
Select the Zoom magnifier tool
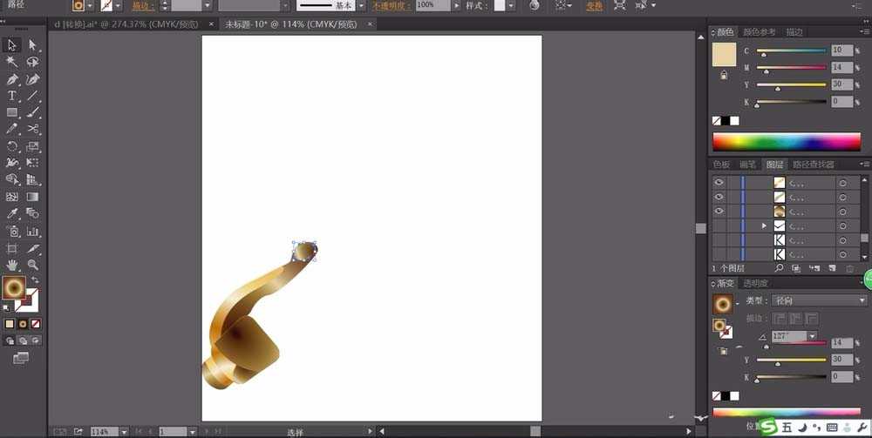point(32,265)
